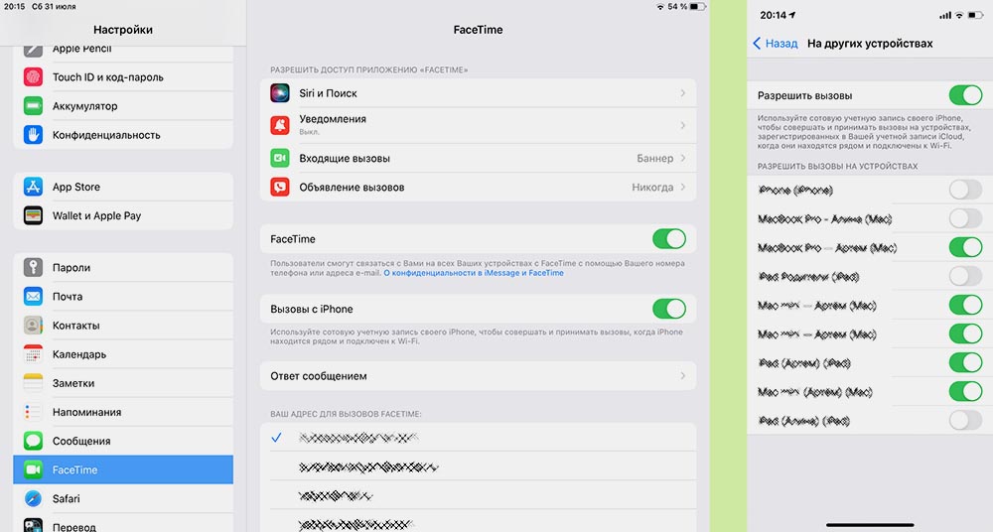
Task: Open Аккумулятор settings in sidebar
Action: point(123,106)
